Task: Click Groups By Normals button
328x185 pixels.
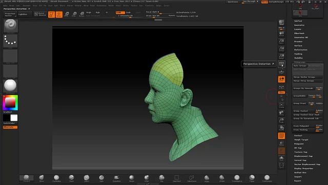Action: 303,88
